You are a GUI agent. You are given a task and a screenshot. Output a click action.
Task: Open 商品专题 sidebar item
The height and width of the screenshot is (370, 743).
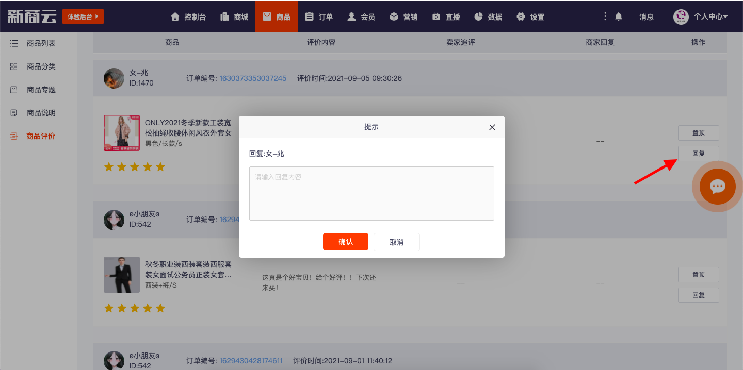(x=41, y=90)
